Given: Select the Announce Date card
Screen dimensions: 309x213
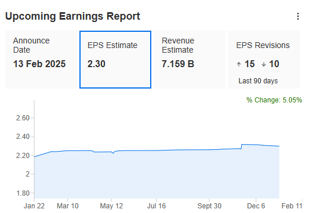Looking at the screenshot, I should click(41, 60).
